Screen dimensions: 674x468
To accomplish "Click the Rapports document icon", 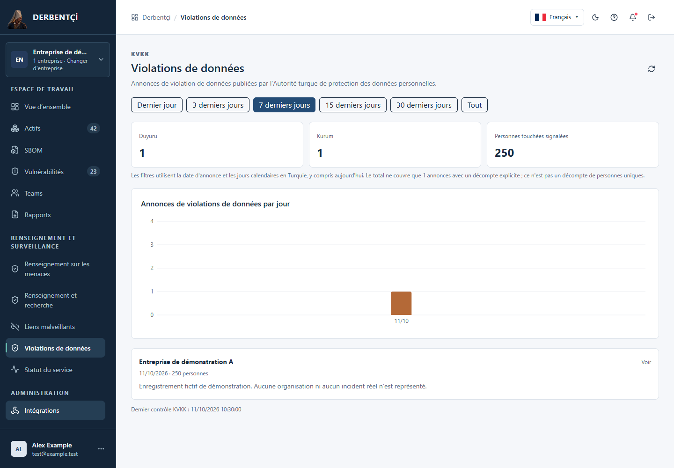I will tap(15, 215).
